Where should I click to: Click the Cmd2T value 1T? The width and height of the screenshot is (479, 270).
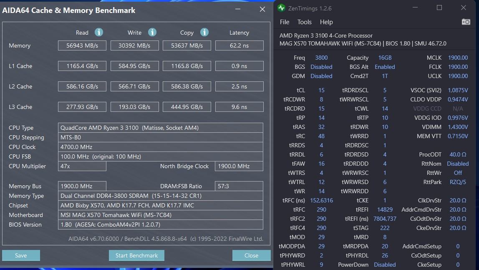click(385, 76)
